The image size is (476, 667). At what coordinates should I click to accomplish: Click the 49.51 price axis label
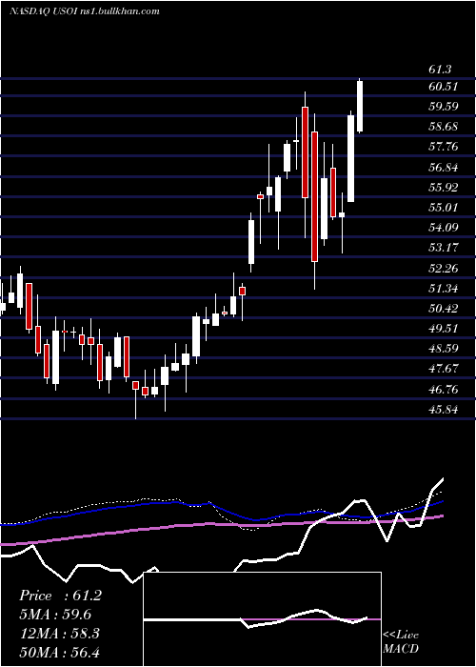pos(444,329)
